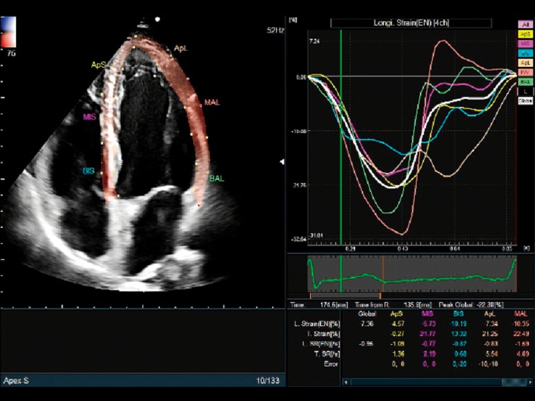This screenshot has width=535, height=401.
Task: Click the left arrow of table scrollbar
Action: (346, 382)
